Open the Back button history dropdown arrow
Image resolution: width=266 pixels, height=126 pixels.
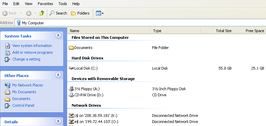21,13
